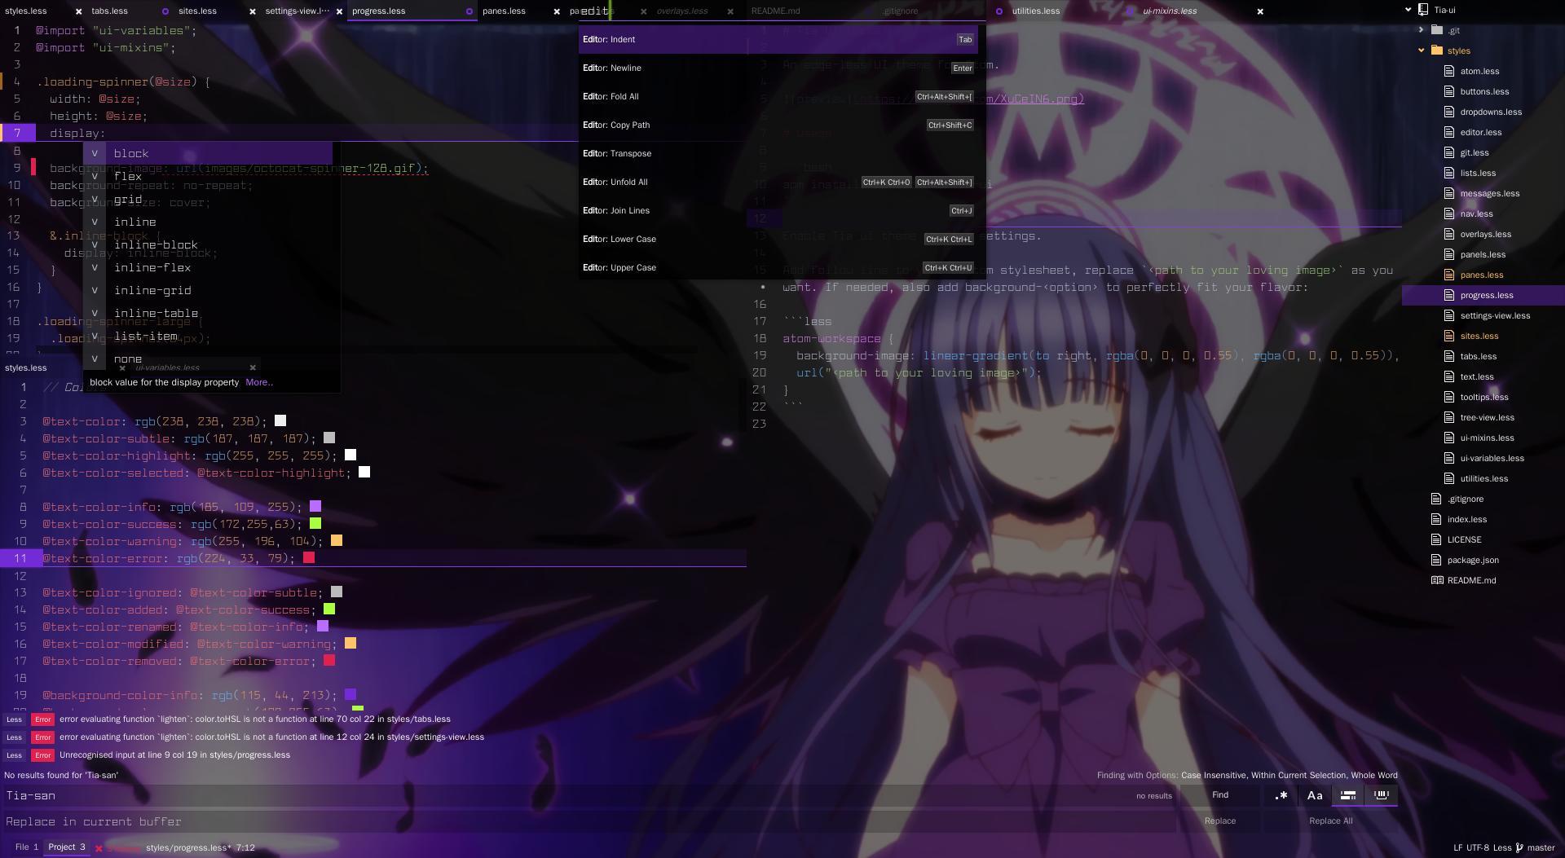
Task: Choose inline-grid from the autocomplete list
Action: click(208, 290)
